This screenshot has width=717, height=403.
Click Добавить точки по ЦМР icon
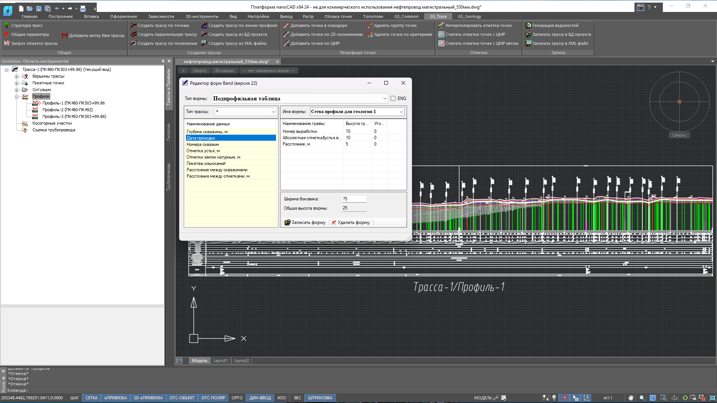point(286,43)
